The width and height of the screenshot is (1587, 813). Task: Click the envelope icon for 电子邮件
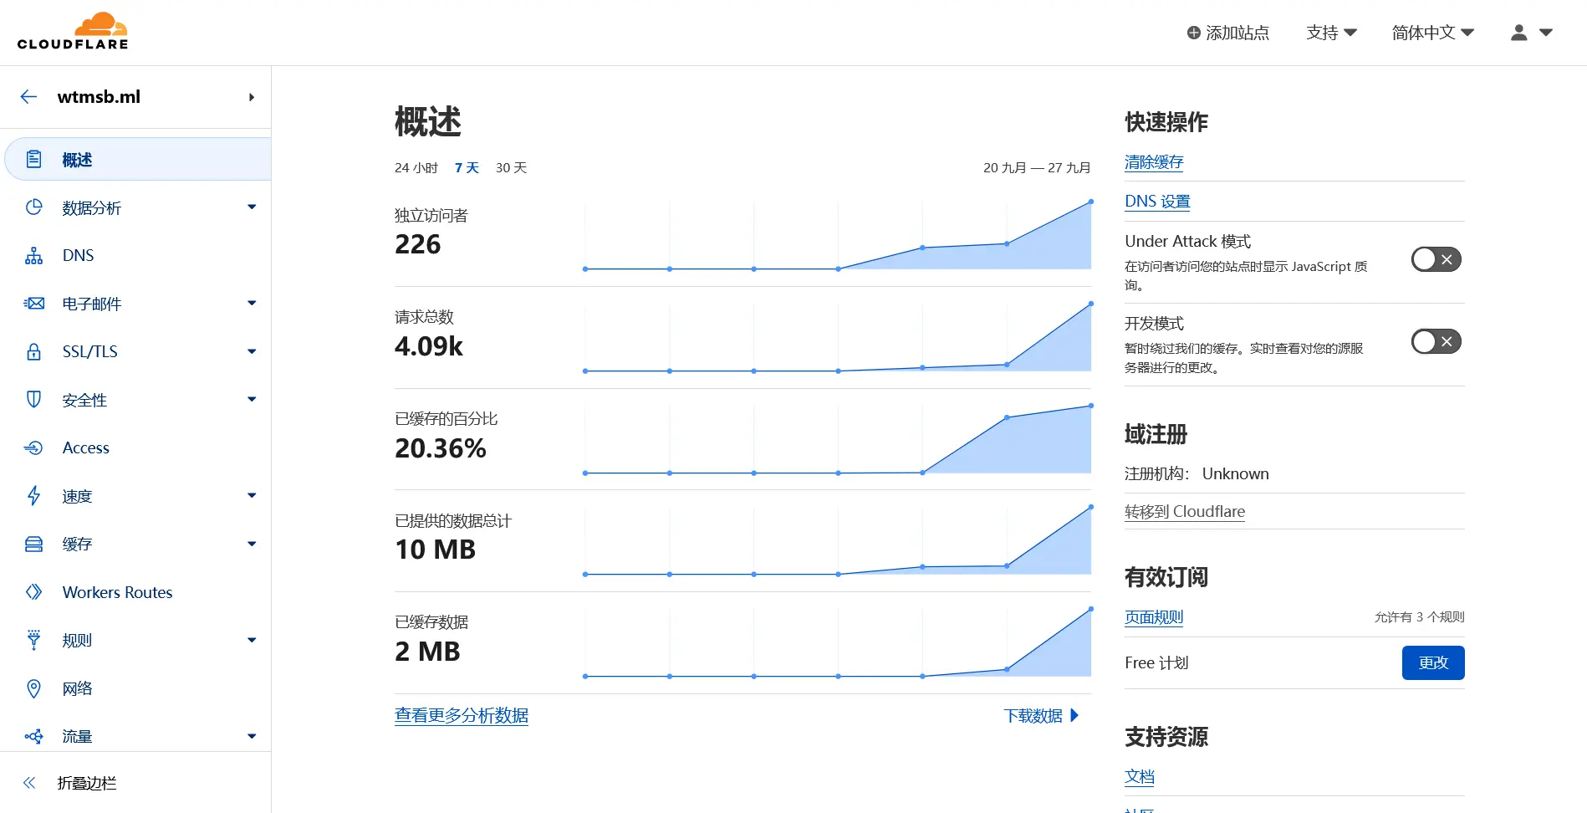tap(33, 304)
